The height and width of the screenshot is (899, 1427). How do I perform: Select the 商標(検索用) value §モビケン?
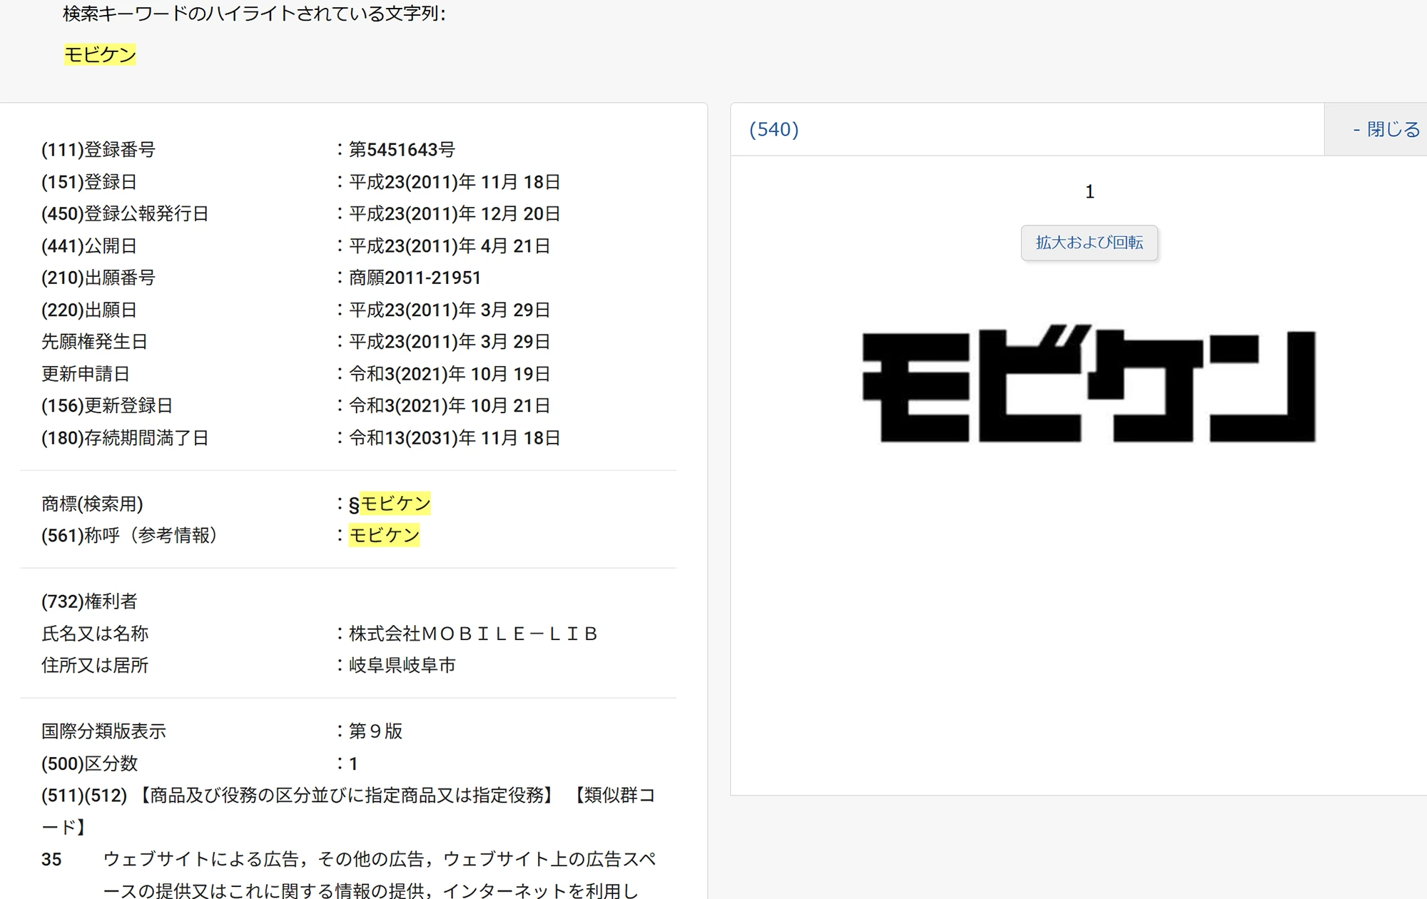(x=390, y=504)
